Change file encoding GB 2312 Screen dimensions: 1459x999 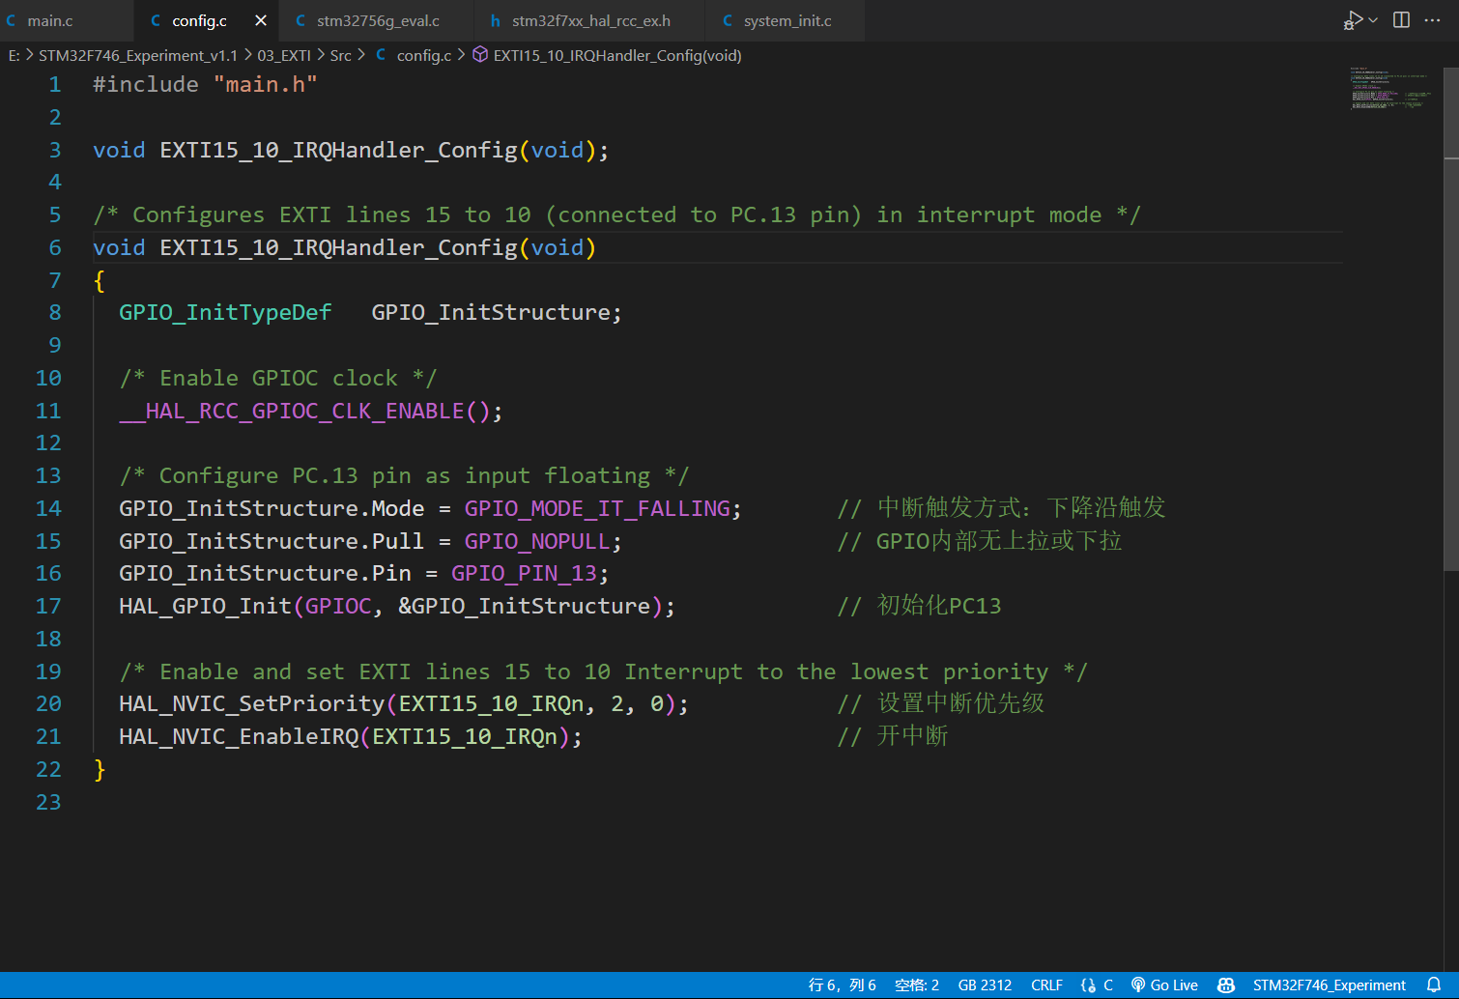pos(985,985)
